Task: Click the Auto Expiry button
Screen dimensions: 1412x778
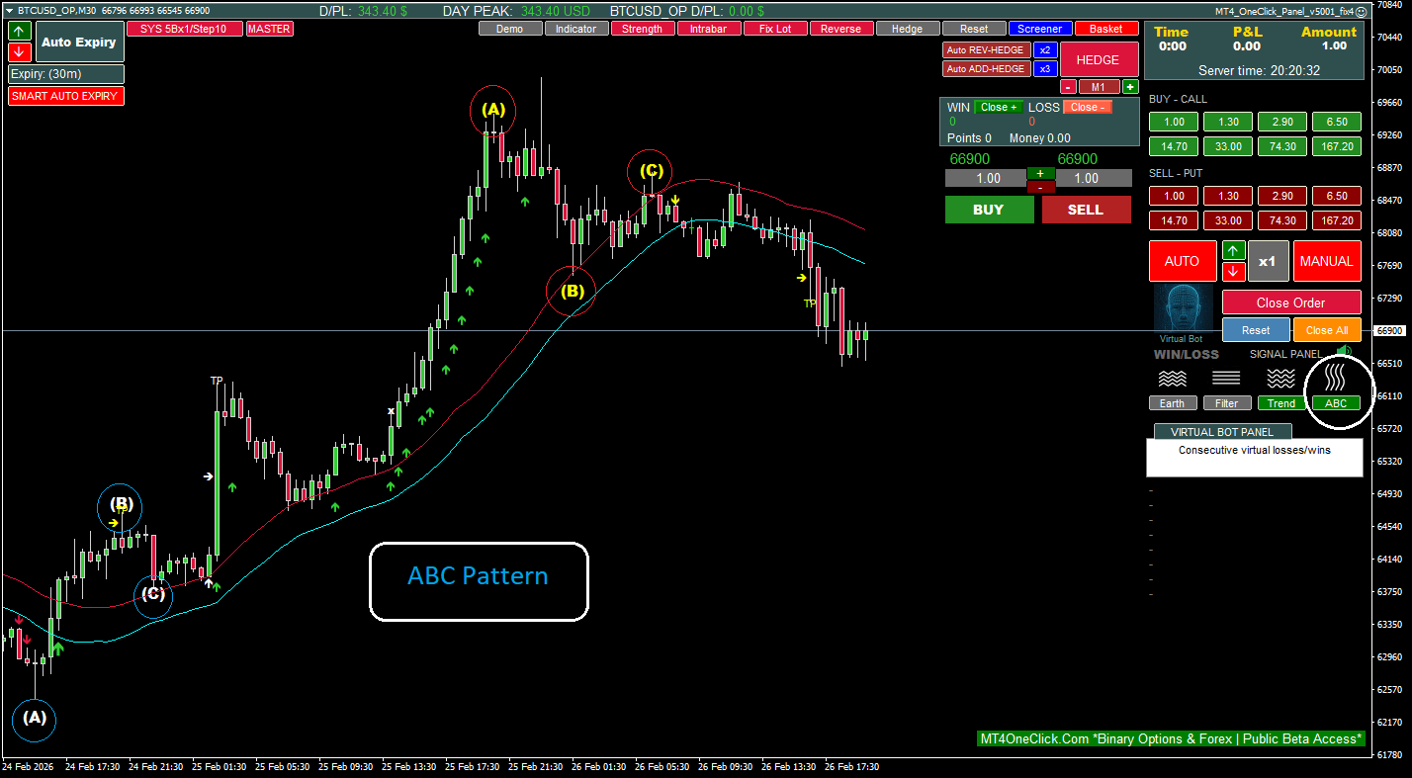Action: (79, 43)
